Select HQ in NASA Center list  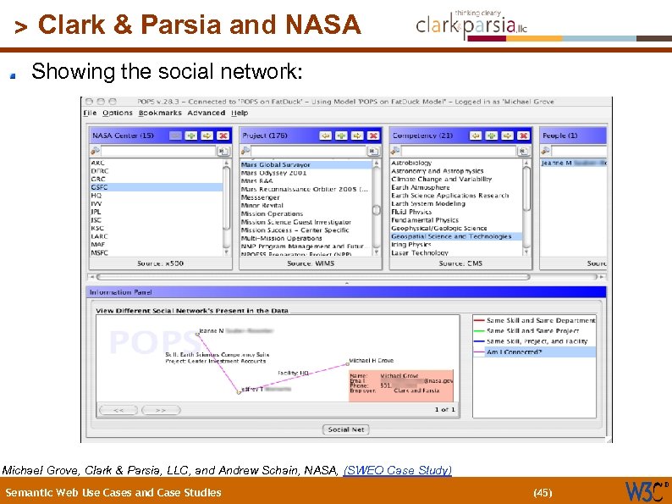click(x=157, y=195)
